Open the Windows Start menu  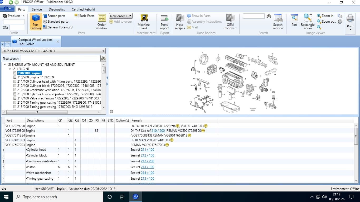click(6, 197)
